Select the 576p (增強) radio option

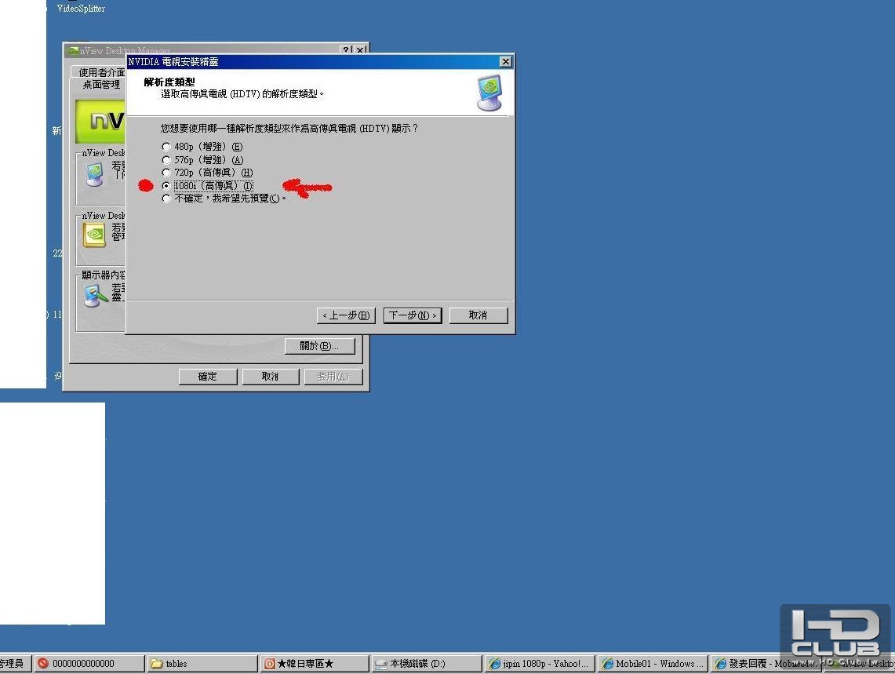click(x=166, y=160)
